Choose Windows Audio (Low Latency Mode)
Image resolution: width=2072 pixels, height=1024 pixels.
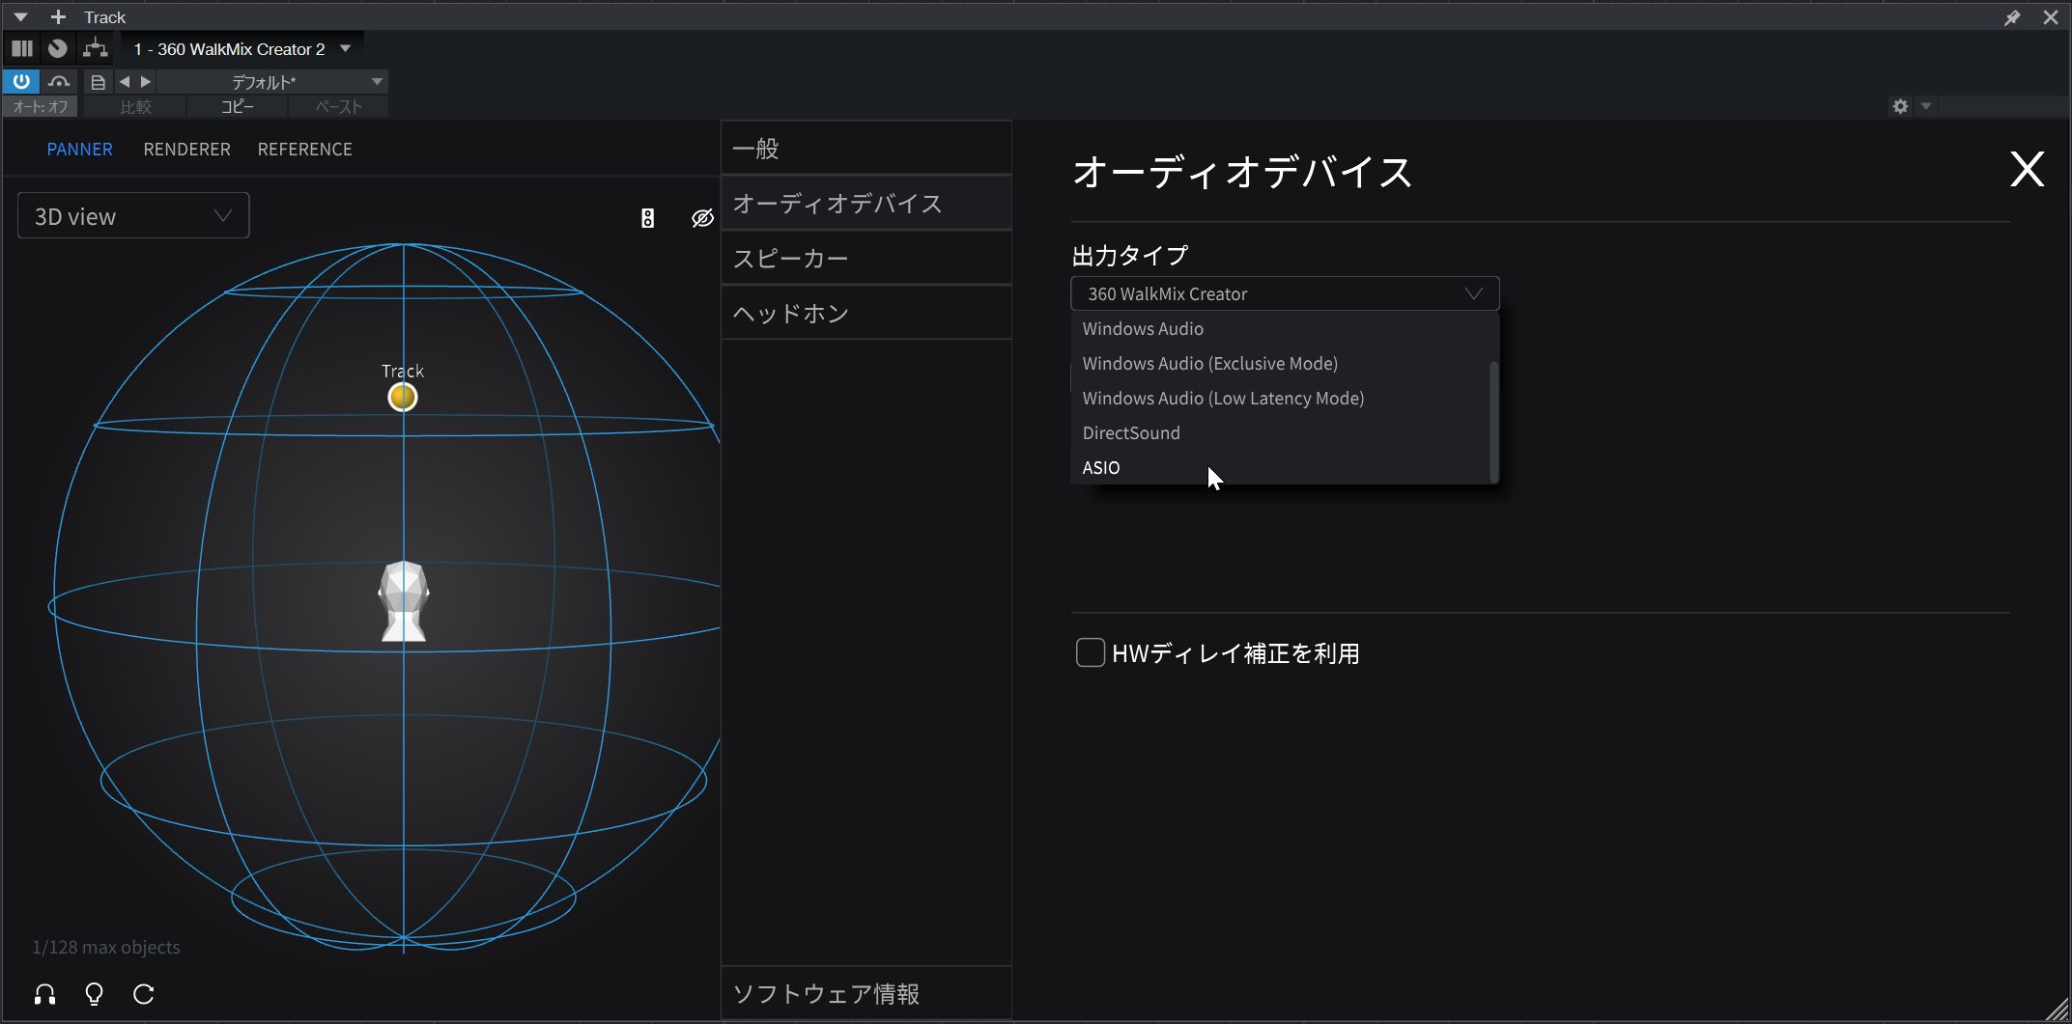(x=1280, y=399)
